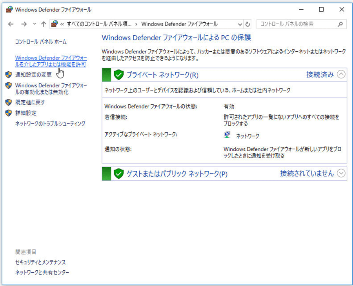Click the すべてのコントロール パネル項 breadcrumb
The height and width of the screenshot is (286, 353).
(99, 24)
